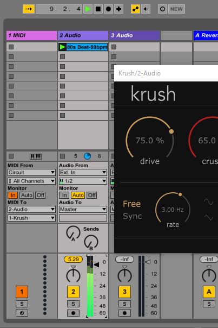Stop playback with the Stop button
Screen dimensions: 218x328
98,9
